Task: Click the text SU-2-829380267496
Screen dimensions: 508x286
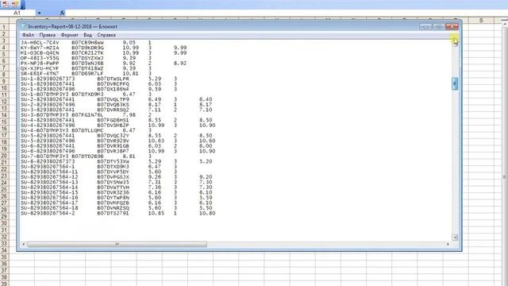Action: 48,105
